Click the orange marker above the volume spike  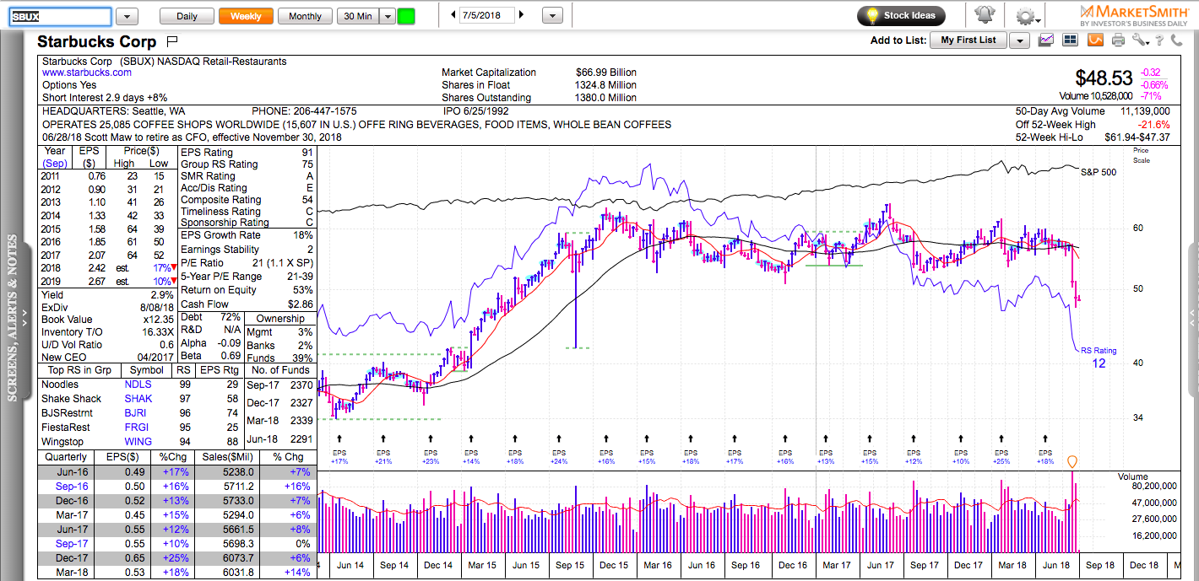coord(1072,461)
